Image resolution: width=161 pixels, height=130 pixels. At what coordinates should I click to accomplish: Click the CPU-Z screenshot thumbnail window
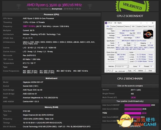pyautogui.click(x=130, y=47)
